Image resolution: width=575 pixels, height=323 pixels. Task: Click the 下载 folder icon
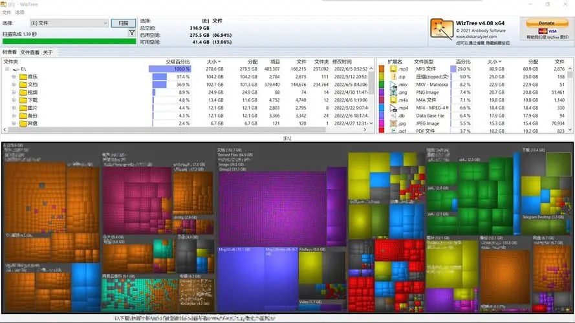pyautogui.click(x=23, y=100)
